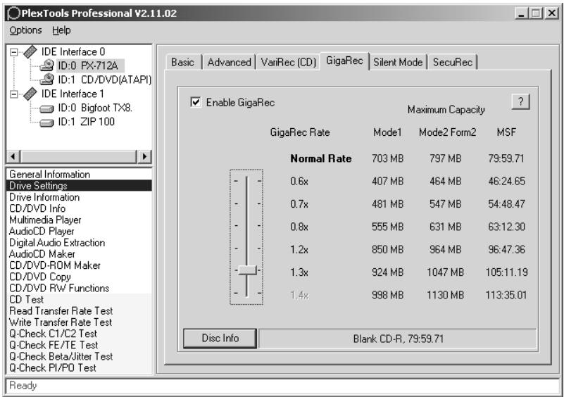Select IDE Interface 1 label in tree
The height and width of the screenshot is (397, 564).
[73, 94]
